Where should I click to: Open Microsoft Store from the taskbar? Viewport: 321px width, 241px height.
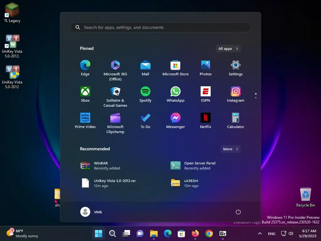pyautogui.click(x=182, y=233)
